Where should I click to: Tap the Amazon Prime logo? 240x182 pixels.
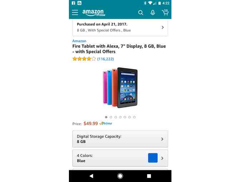pyautogui.click(x=94, y=13)
